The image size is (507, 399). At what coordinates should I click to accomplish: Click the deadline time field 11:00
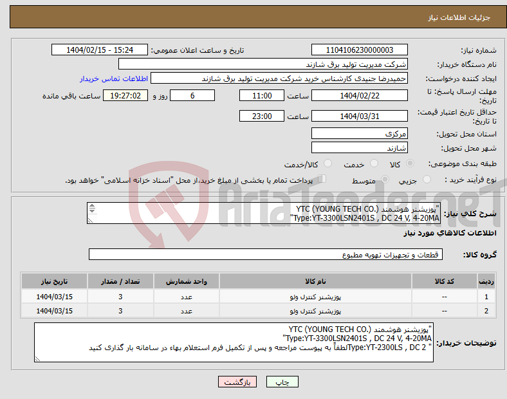[x=262, y=95]
